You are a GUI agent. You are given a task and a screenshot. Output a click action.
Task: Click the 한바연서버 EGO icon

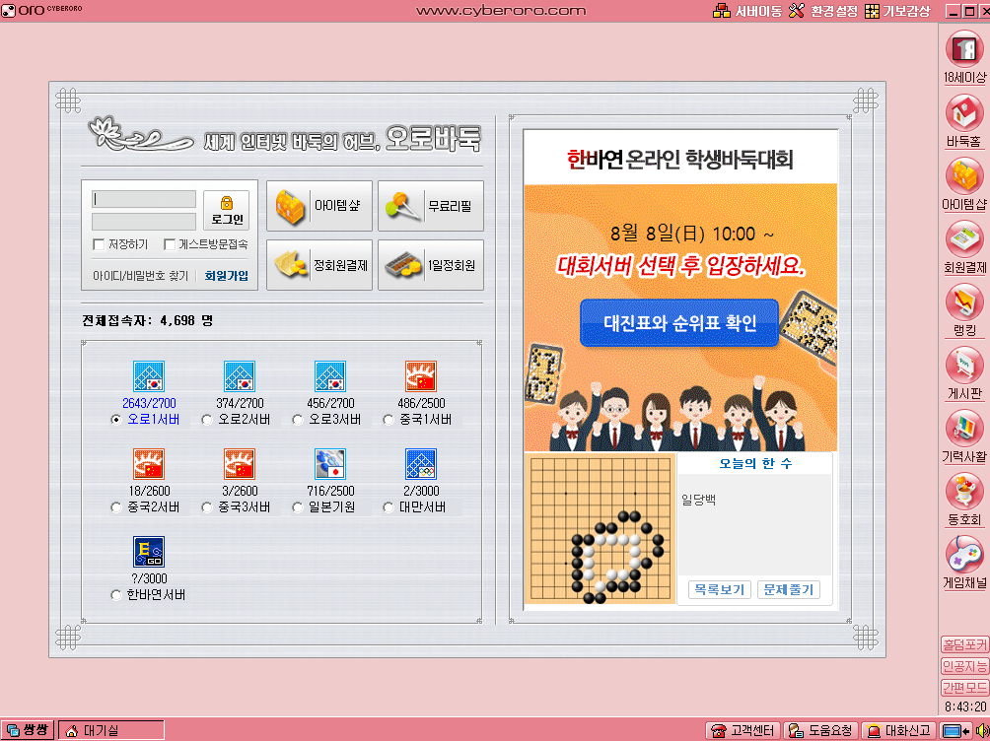(149, 552)
